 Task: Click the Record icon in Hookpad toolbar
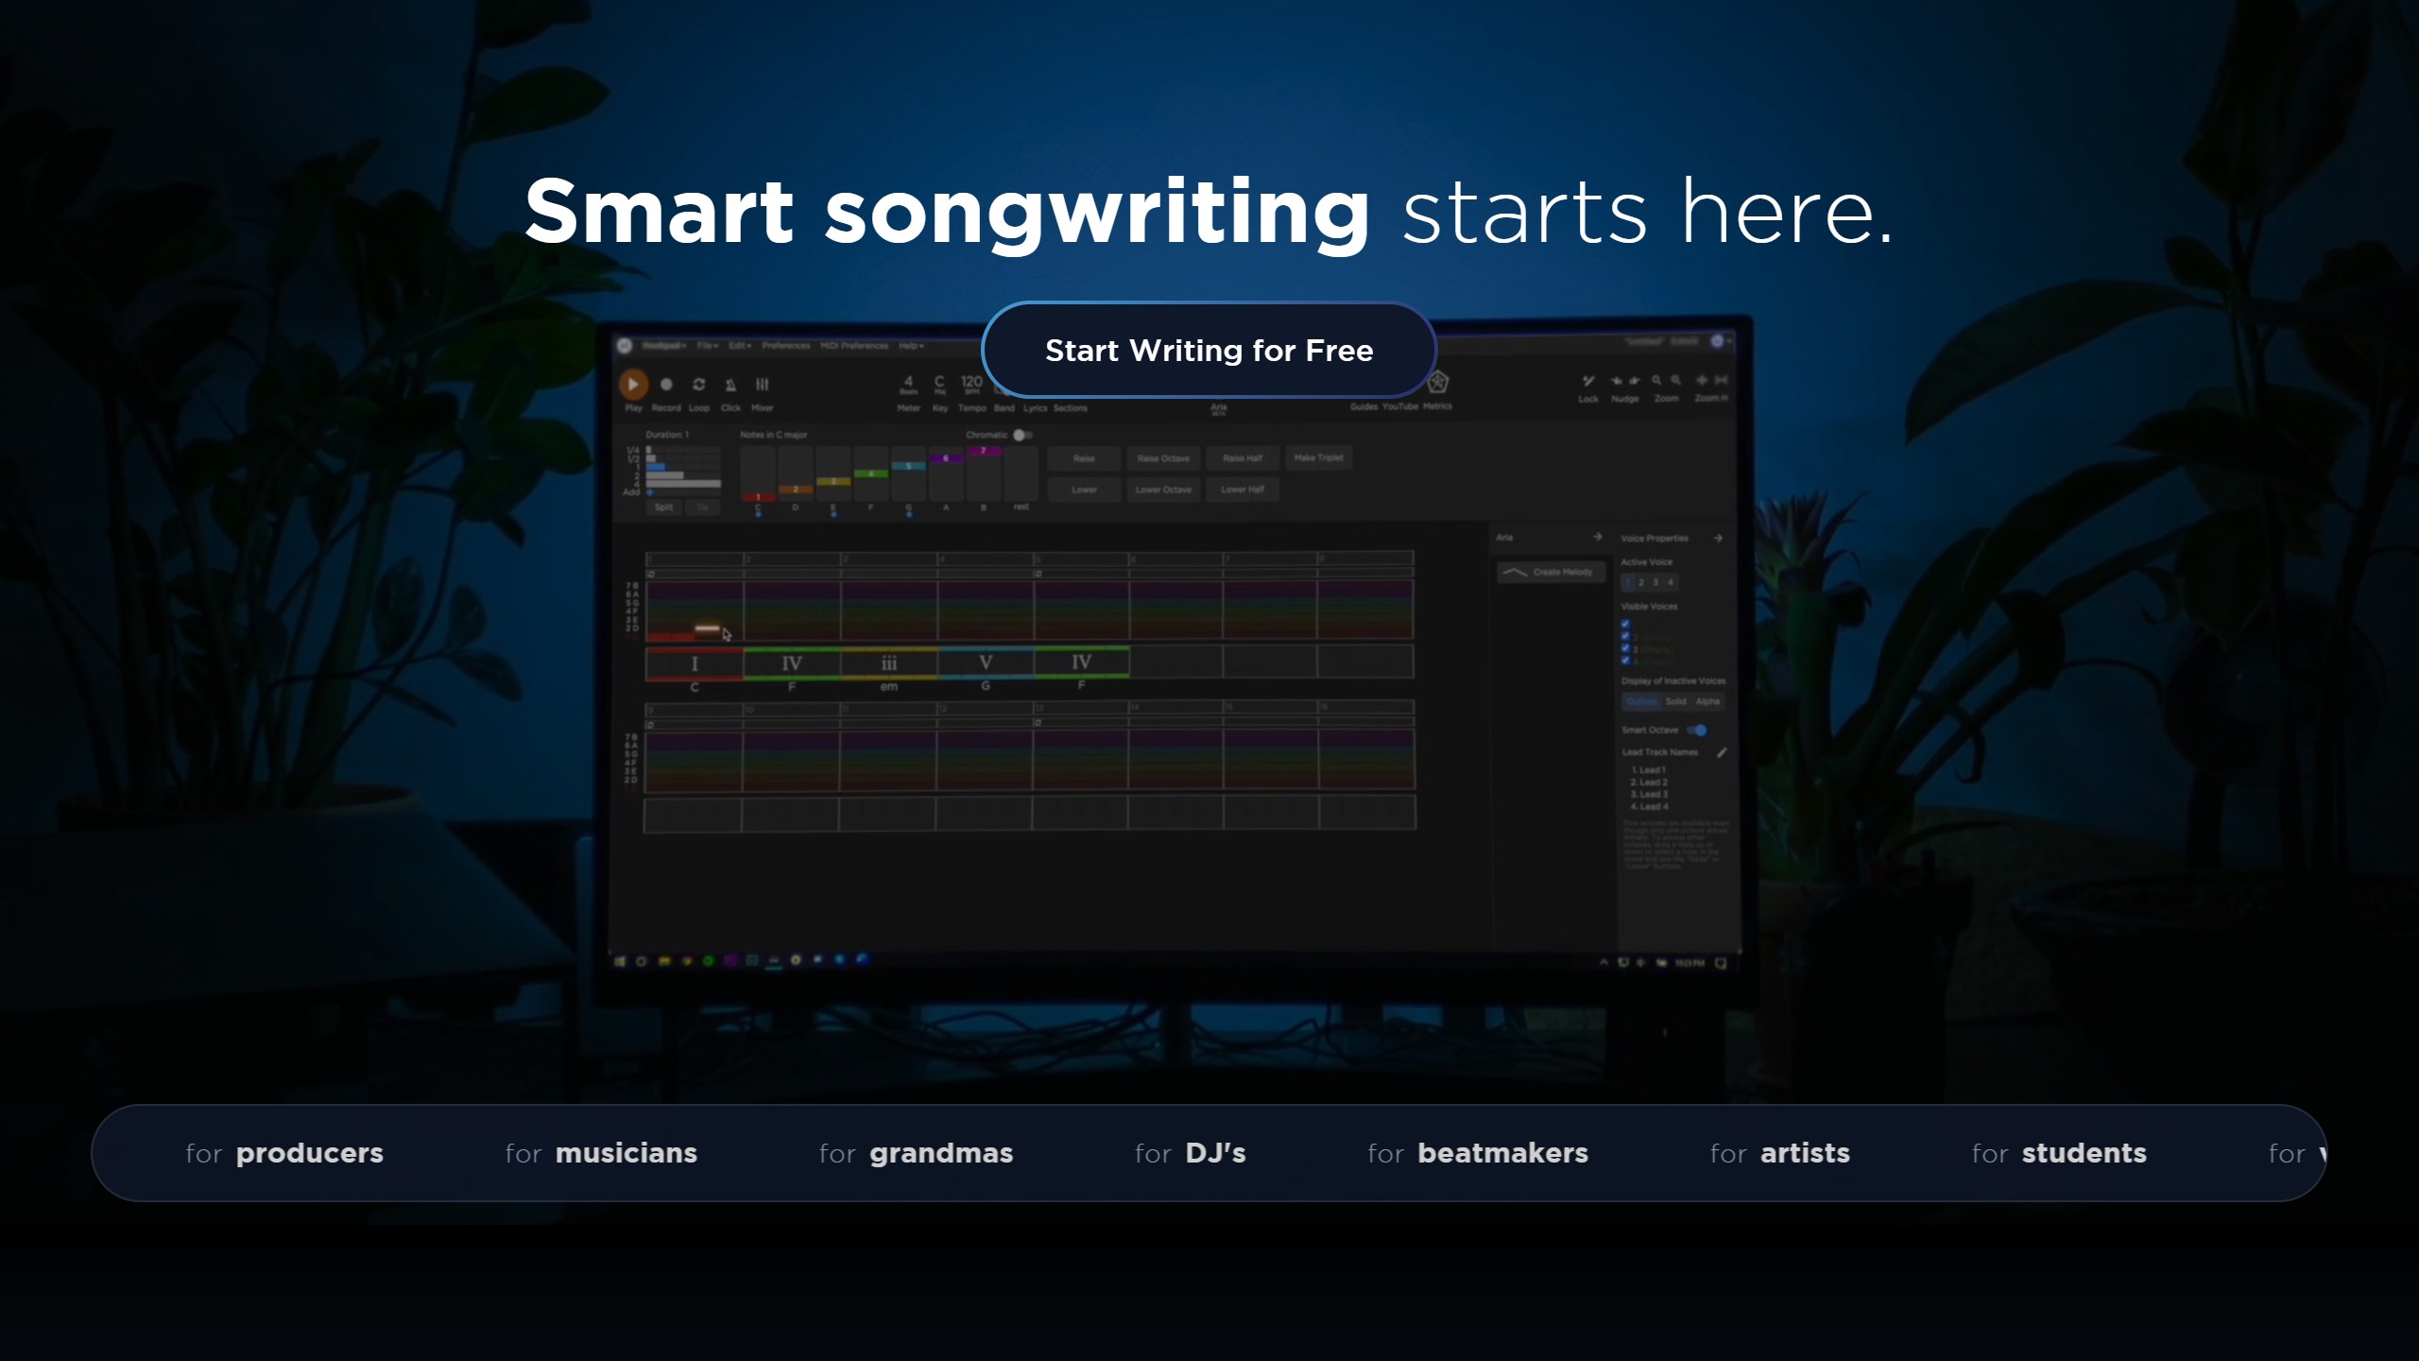666,385
